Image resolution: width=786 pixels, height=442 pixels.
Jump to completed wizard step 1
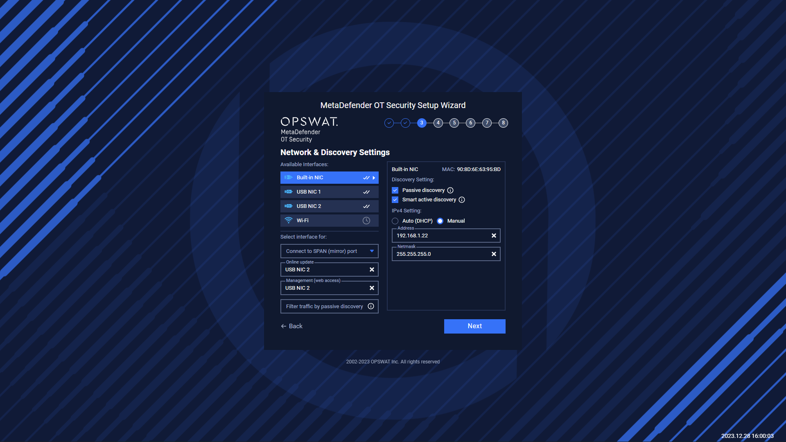(x=389, y=123)
